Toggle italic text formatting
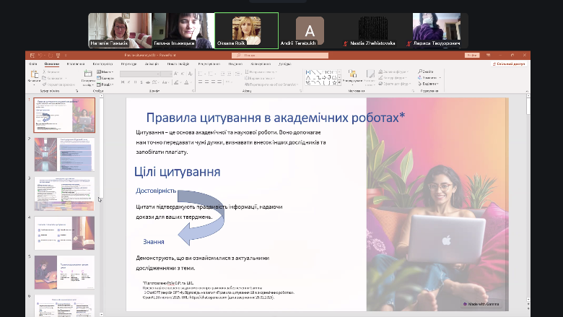 130,84
